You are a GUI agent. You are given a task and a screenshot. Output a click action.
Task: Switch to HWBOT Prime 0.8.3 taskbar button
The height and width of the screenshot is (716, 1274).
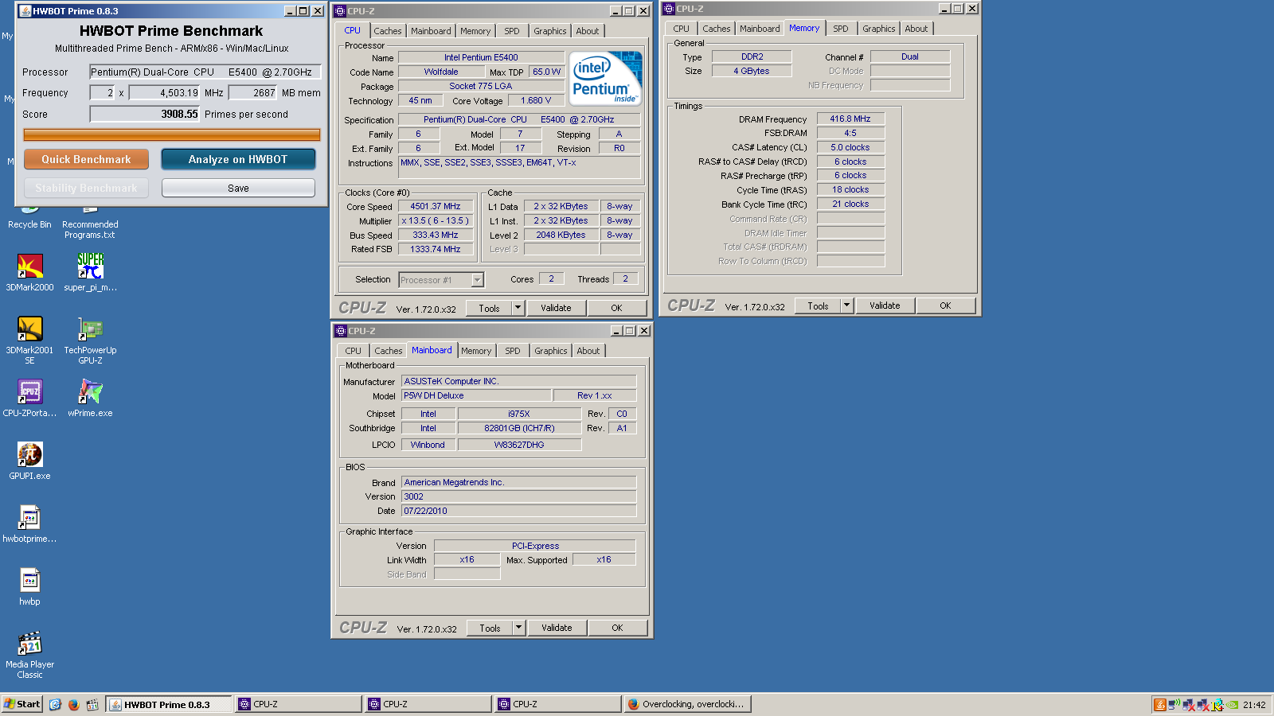(x=169, y=704)
